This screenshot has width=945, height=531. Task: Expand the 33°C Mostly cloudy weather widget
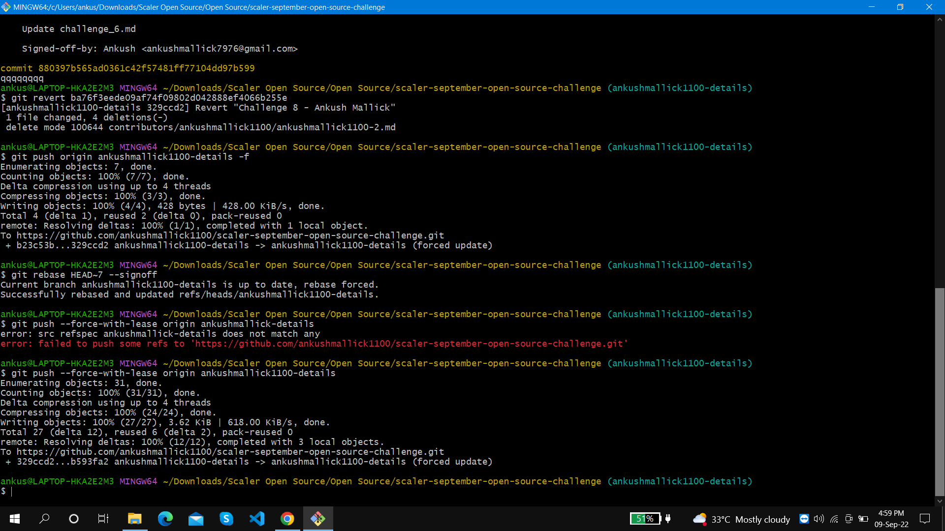click(x=741, y=519)
